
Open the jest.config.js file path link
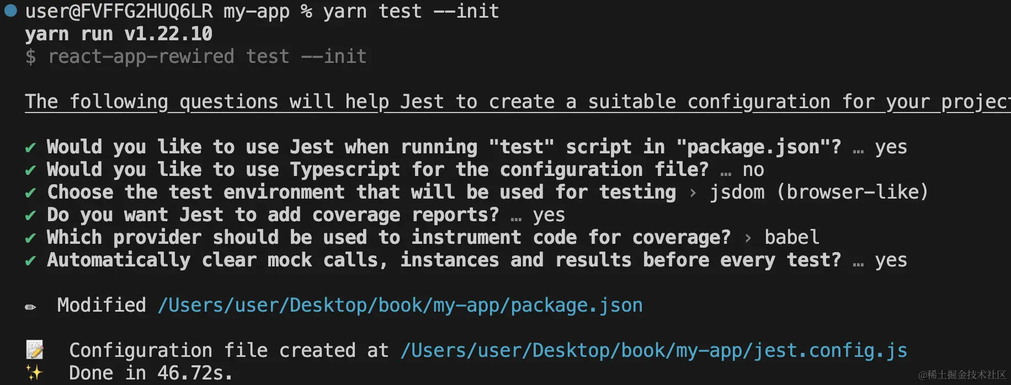tap(653, 351)
